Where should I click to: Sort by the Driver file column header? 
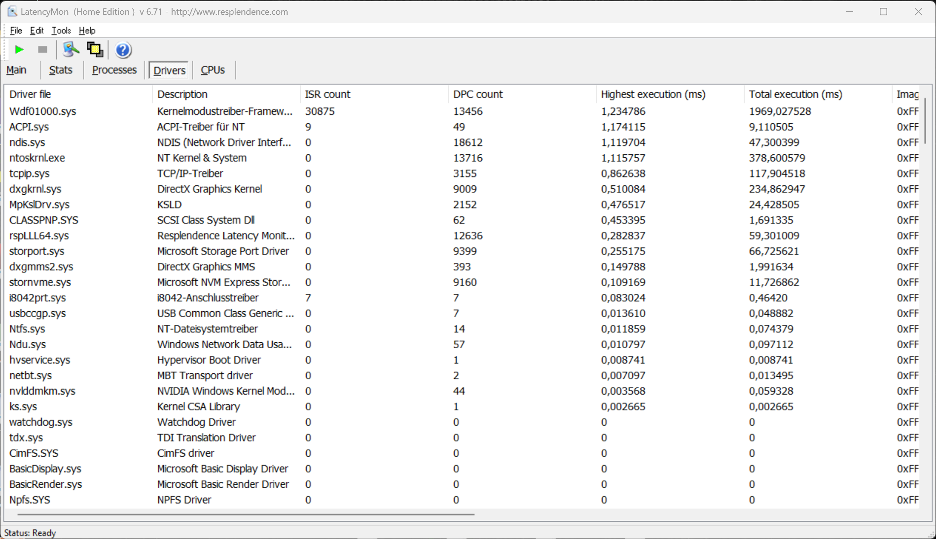[x=78, y=94]
